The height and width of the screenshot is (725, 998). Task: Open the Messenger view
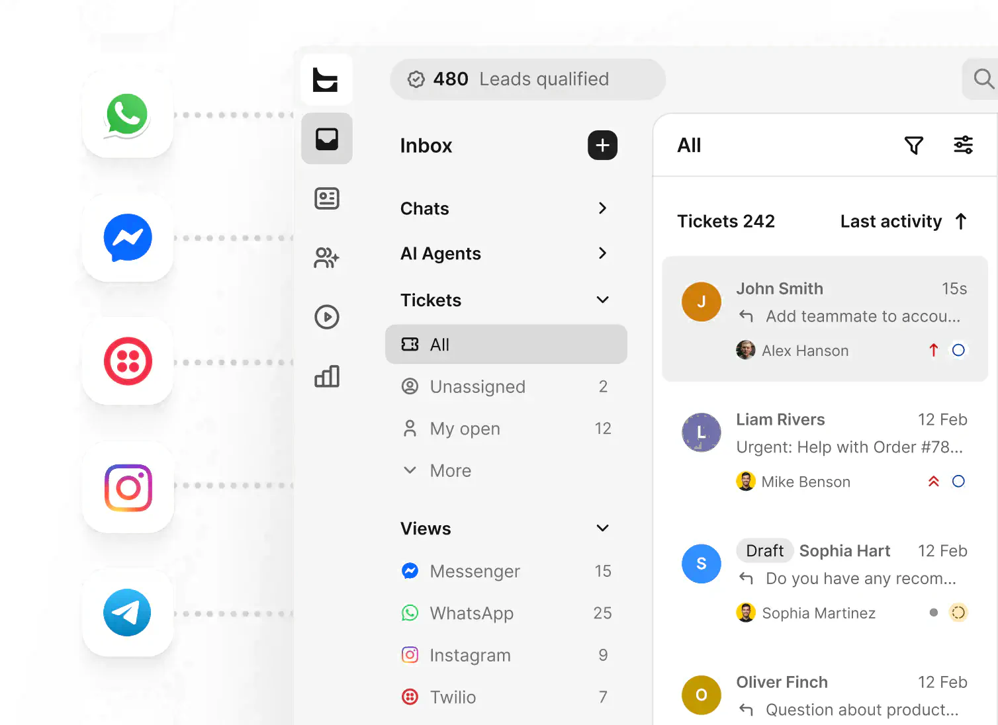pos(506,571)
